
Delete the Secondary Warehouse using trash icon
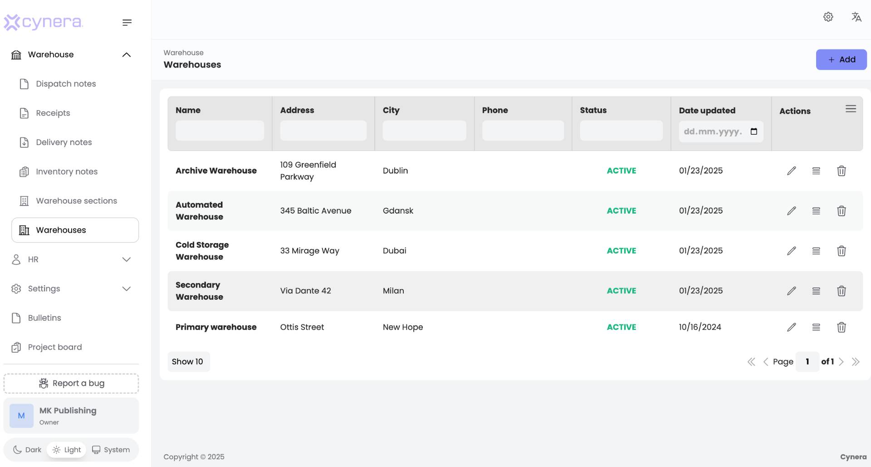point(842,291)
